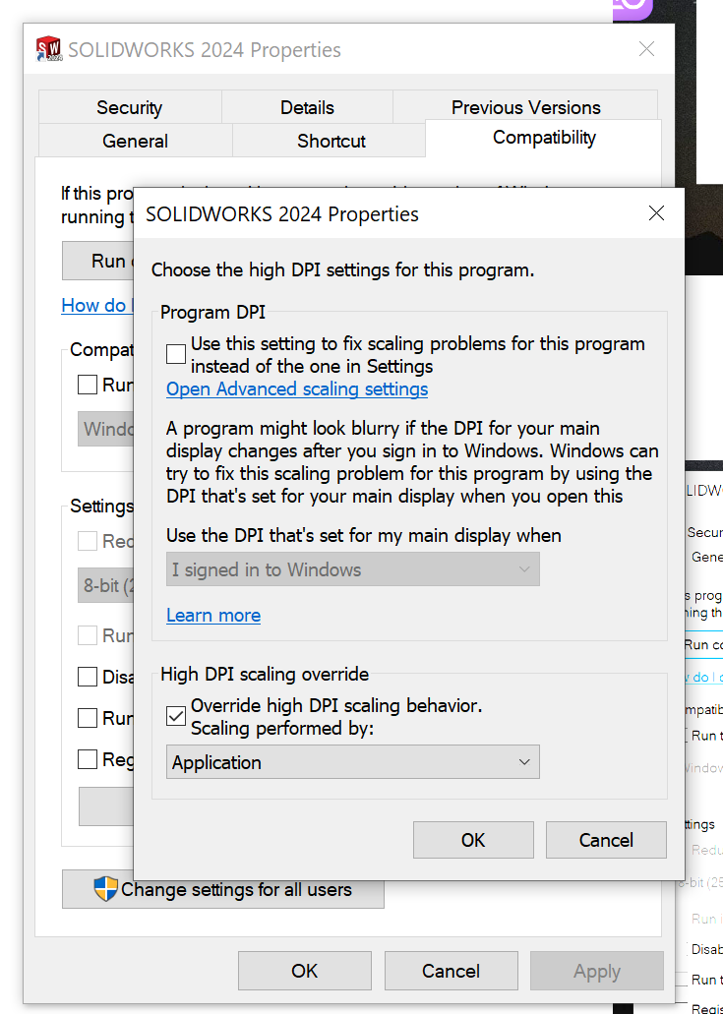Close the high DPI settings dialog
This screenshot has height=1014, width=723.
[656, 213]
